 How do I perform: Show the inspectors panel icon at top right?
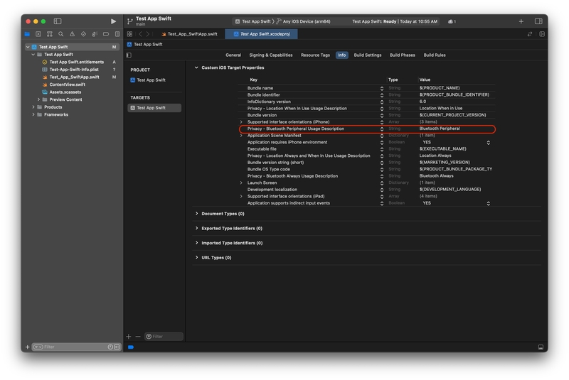(538, 21)
